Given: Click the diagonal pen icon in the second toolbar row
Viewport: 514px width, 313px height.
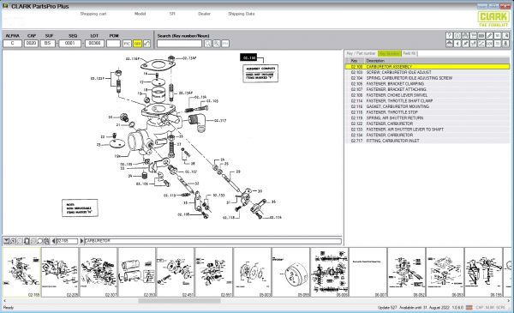Looking at the screenshot, I should click(x=465, y=44).
